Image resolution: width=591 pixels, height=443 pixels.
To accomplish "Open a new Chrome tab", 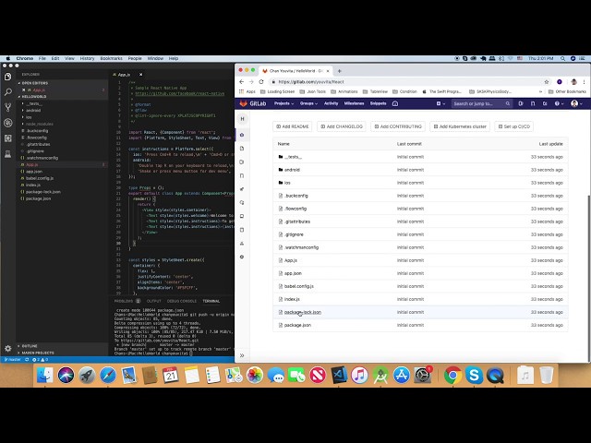I will click(340, 71).
